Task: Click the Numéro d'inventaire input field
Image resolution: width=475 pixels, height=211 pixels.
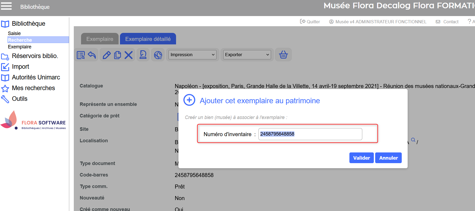Action: pos(310,134)
